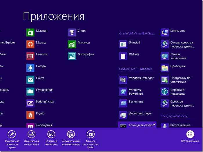Click the Приложения page title
Image resolution: width=203 pixels, height=152 pixels.
(54, 17)
